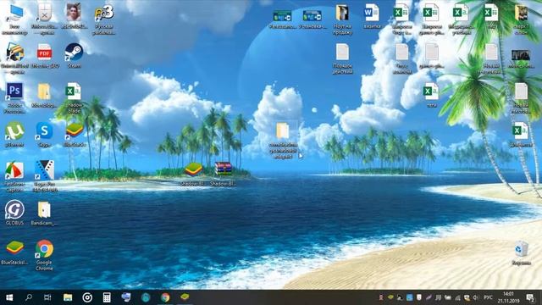Select the Bandicam folder on desktop
The height and width of the screenshot is (305, 542).
[x=44, y=210]
